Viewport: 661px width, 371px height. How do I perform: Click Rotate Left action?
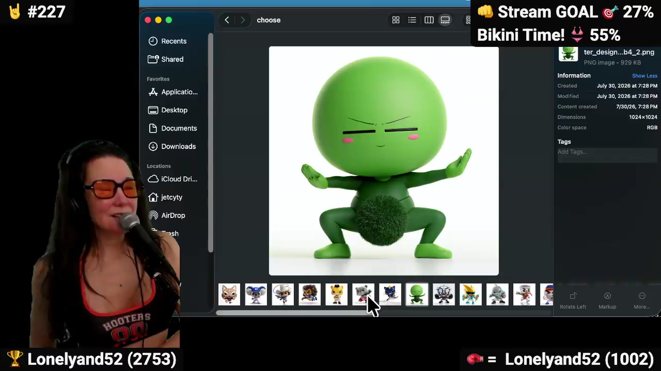click(x=573, y=301)
